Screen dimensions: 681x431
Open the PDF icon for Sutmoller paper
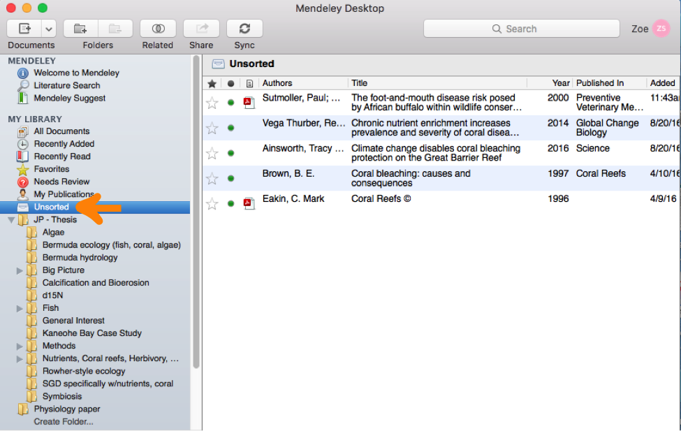tap(249, 103)
